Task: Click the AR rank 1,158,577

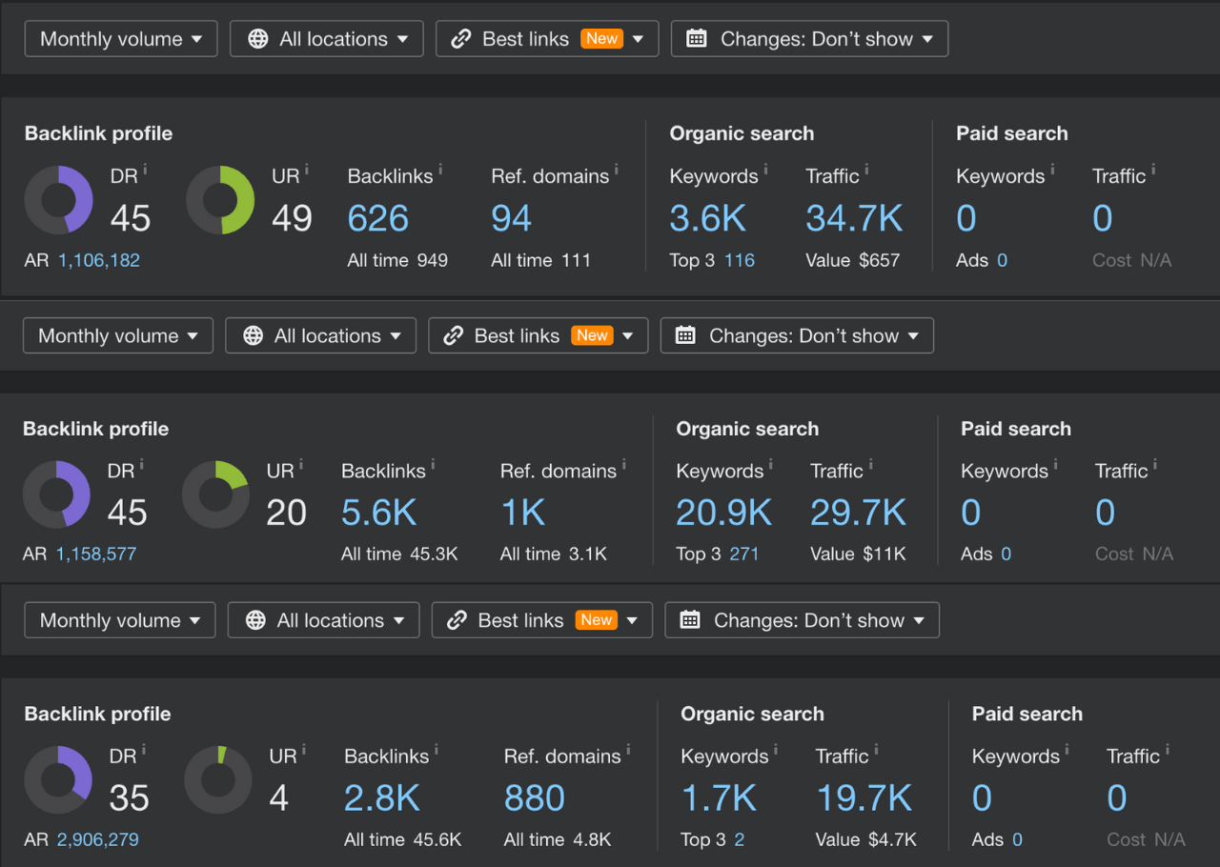Action: [x=96, y=554]
